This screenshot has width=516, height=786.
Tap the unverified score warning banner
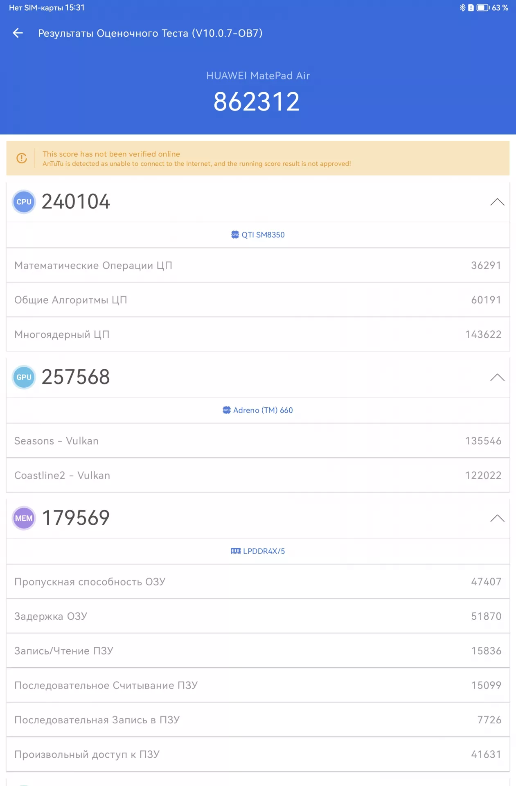click(258, 158)
